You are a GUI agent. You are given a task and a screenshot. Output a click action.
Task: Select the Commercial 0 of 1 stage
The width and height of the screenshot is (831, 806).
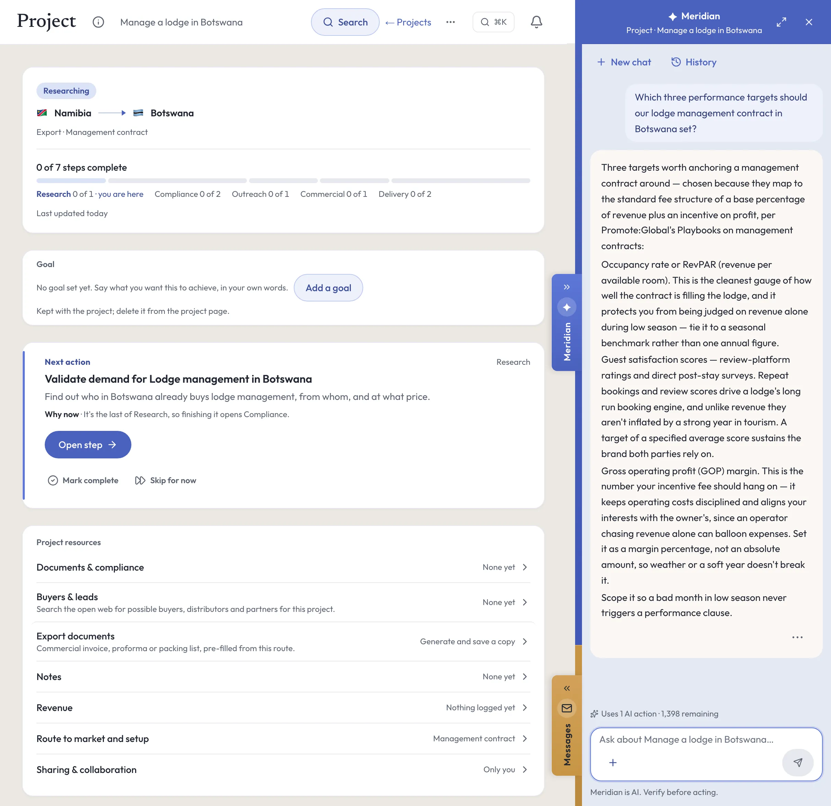pos(334,194)
